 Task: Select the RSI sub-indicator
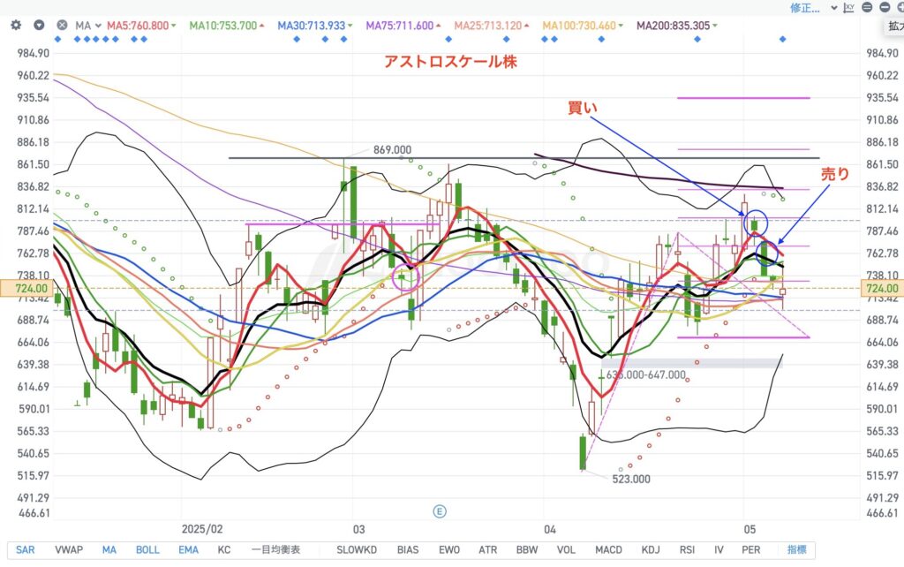pos(687,549)
